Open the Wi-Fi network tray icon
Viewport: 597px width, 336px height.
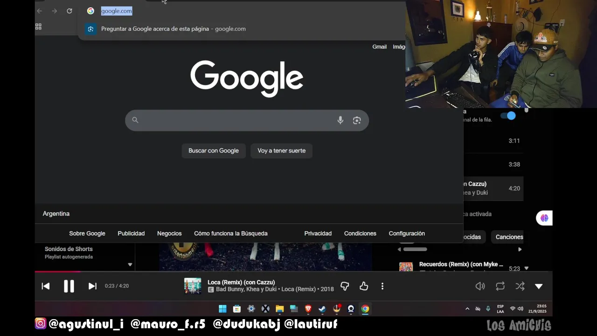pos(513,309)
